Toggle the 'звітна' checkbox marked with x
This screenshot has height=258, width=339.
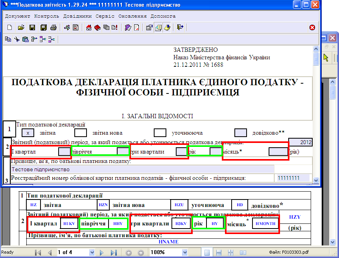[x=28, y=133]
